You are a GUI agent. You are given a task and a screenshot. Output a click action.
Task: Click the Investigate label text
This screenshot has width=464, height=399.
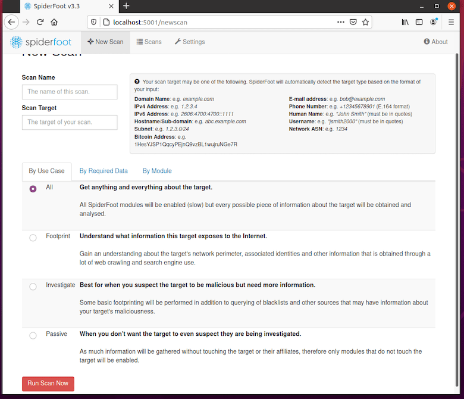click(x=60, y=285)
